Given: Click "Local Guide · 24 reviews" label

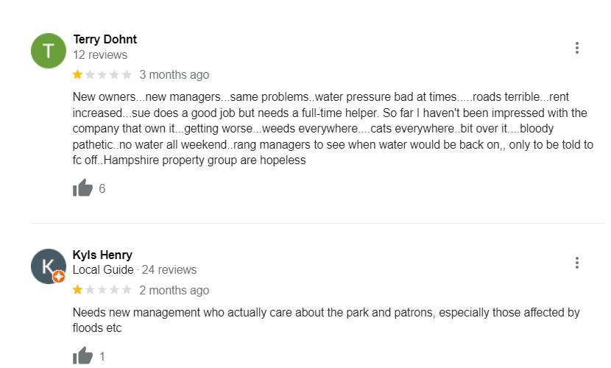Looking at the screenshot, I should (x=134, y=270).
